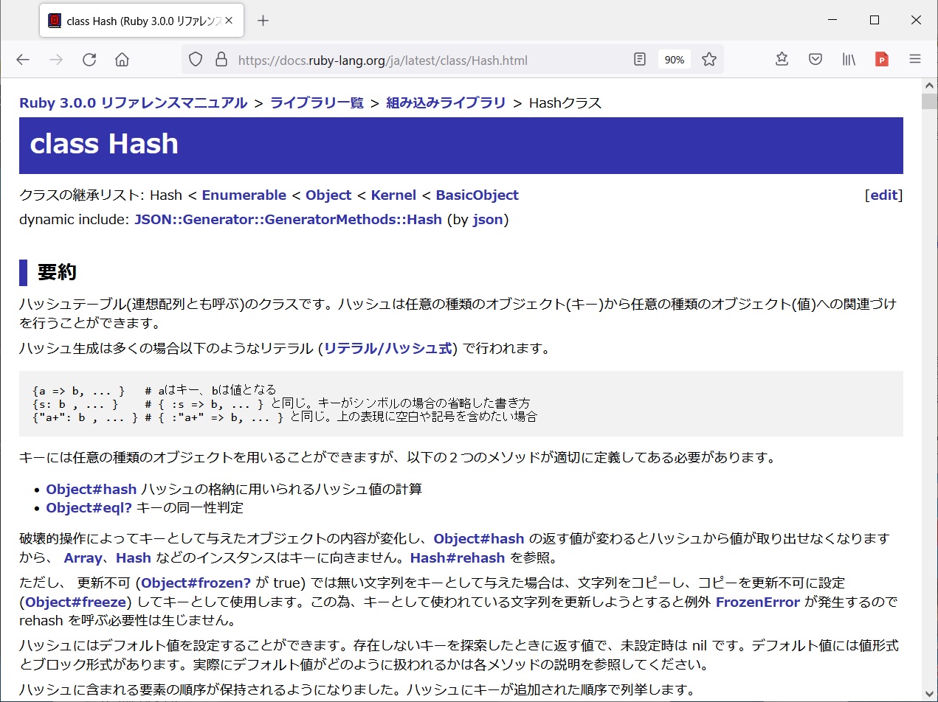
Task: Open the downloads panel icon
Action: pyautogui.click(x=782, y=59)
